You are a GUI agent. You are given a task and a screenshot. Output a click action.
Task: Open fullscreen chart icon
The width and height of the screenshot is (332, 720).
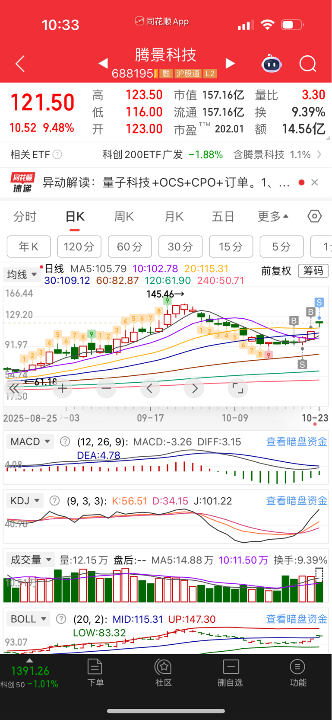pos(238,388)
